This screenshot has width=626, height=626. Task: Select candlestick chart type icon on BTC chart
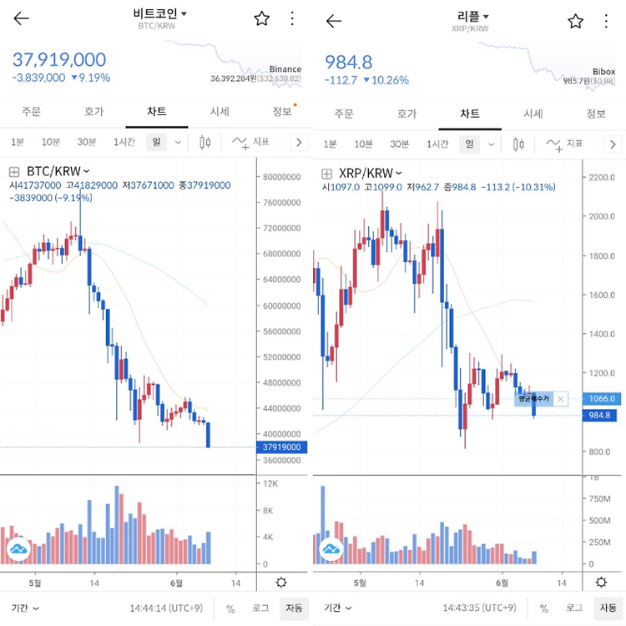[204, 142]
